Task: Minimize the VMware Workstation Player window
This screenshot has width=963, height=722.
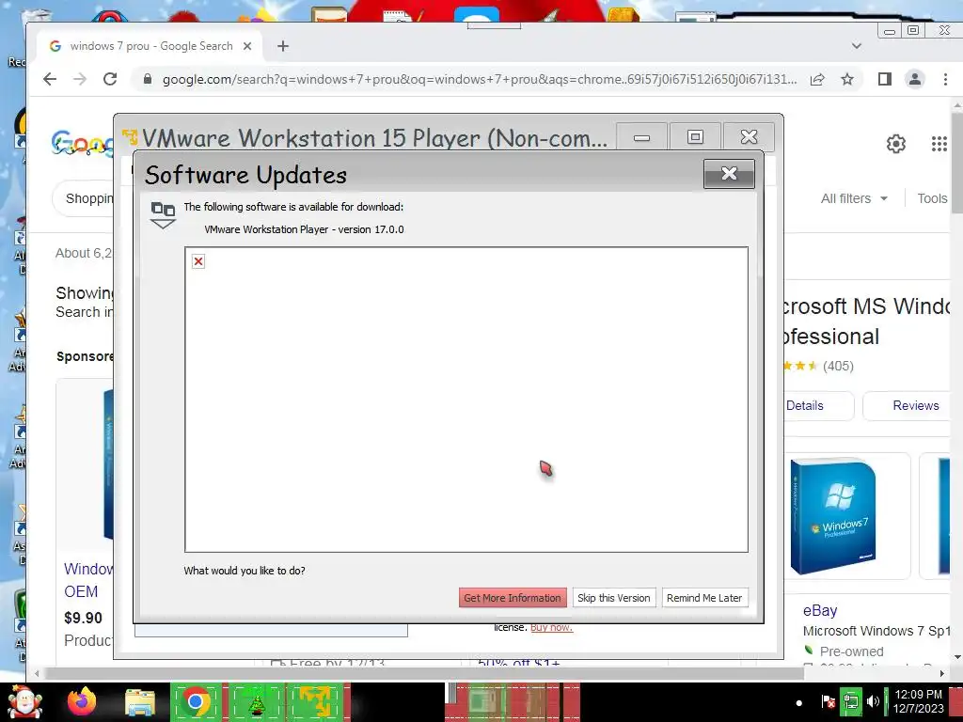Action: [x=641, y=137]
